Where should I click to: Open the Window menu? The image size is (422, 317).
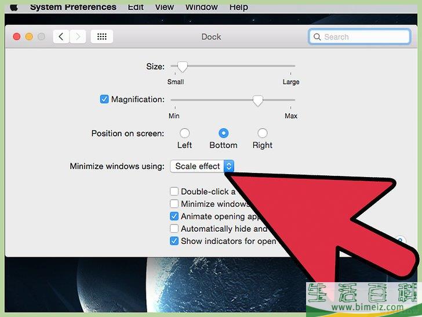201,7
